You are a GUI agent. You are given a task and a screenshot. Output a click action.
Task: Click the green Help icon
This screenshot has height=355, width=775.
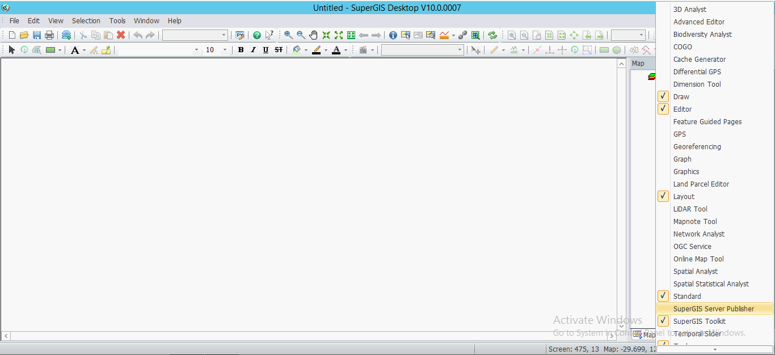[257, 35]
